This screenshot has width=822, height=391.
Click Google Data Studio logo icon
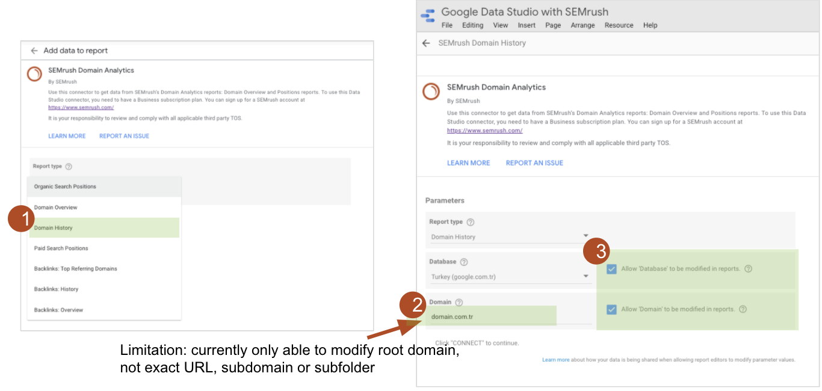(x=428, y=16)
